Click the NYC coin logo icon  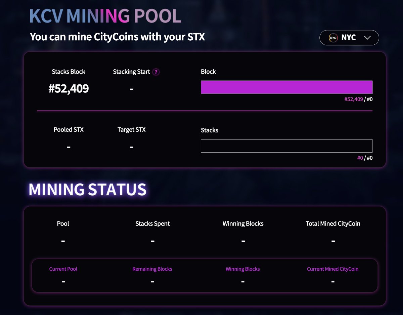point(333,38)
